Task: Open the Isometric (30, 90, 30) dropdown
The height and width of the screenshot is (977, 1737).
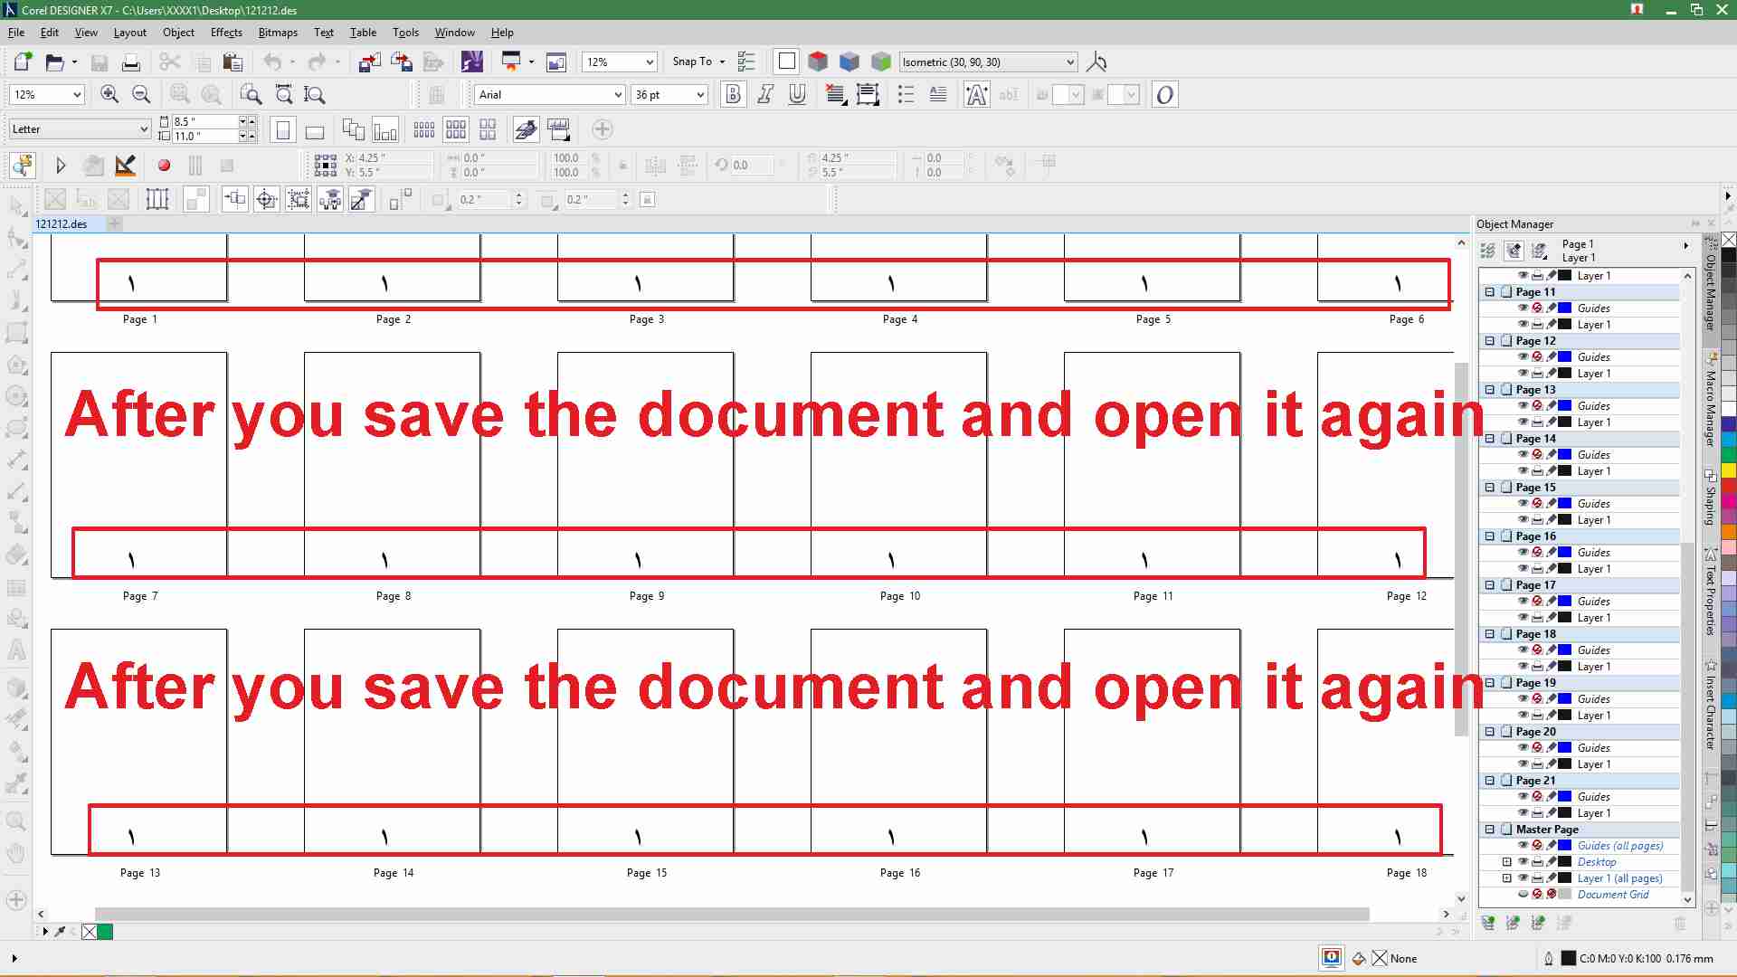Action: [1070, 62]
